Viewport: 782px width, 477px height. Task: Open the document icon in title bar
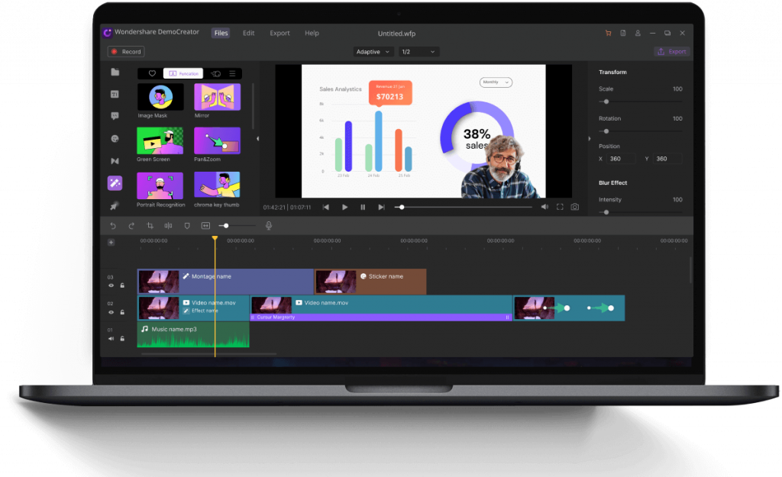(x=623, y=33)
